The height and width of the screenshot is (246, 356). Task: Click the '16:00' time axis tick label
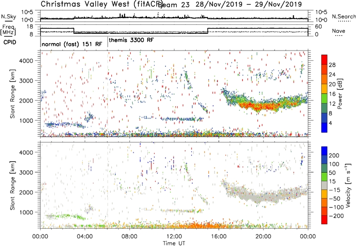[x=218, y=237]
